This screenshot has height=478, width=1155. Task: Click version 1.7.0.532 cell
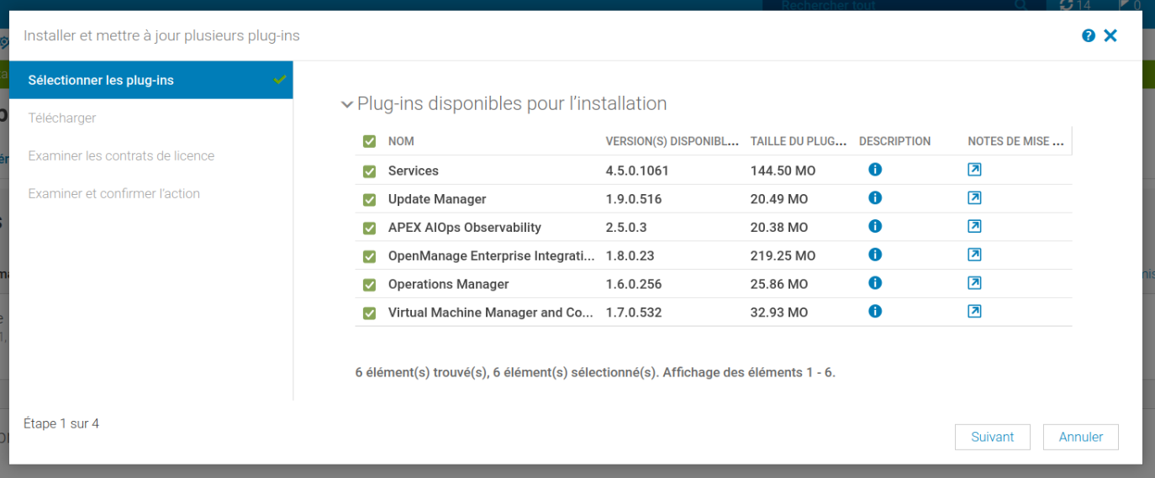634,313
